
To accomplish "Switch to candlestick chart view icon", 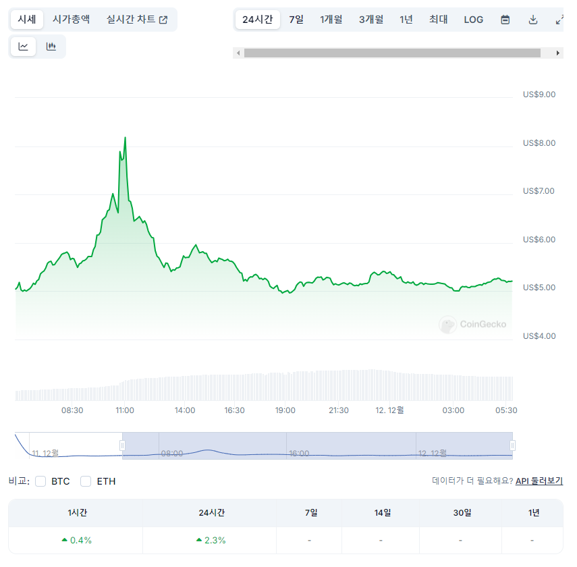I will [51, 47].
